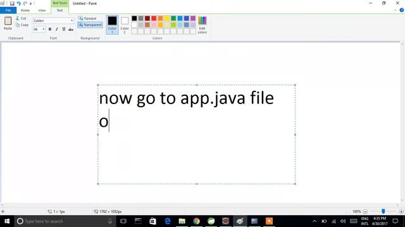The height and width of the screenshot is (227, 405).
Task: Toggle Strikethrough text formatting
Action: point(71,30)
